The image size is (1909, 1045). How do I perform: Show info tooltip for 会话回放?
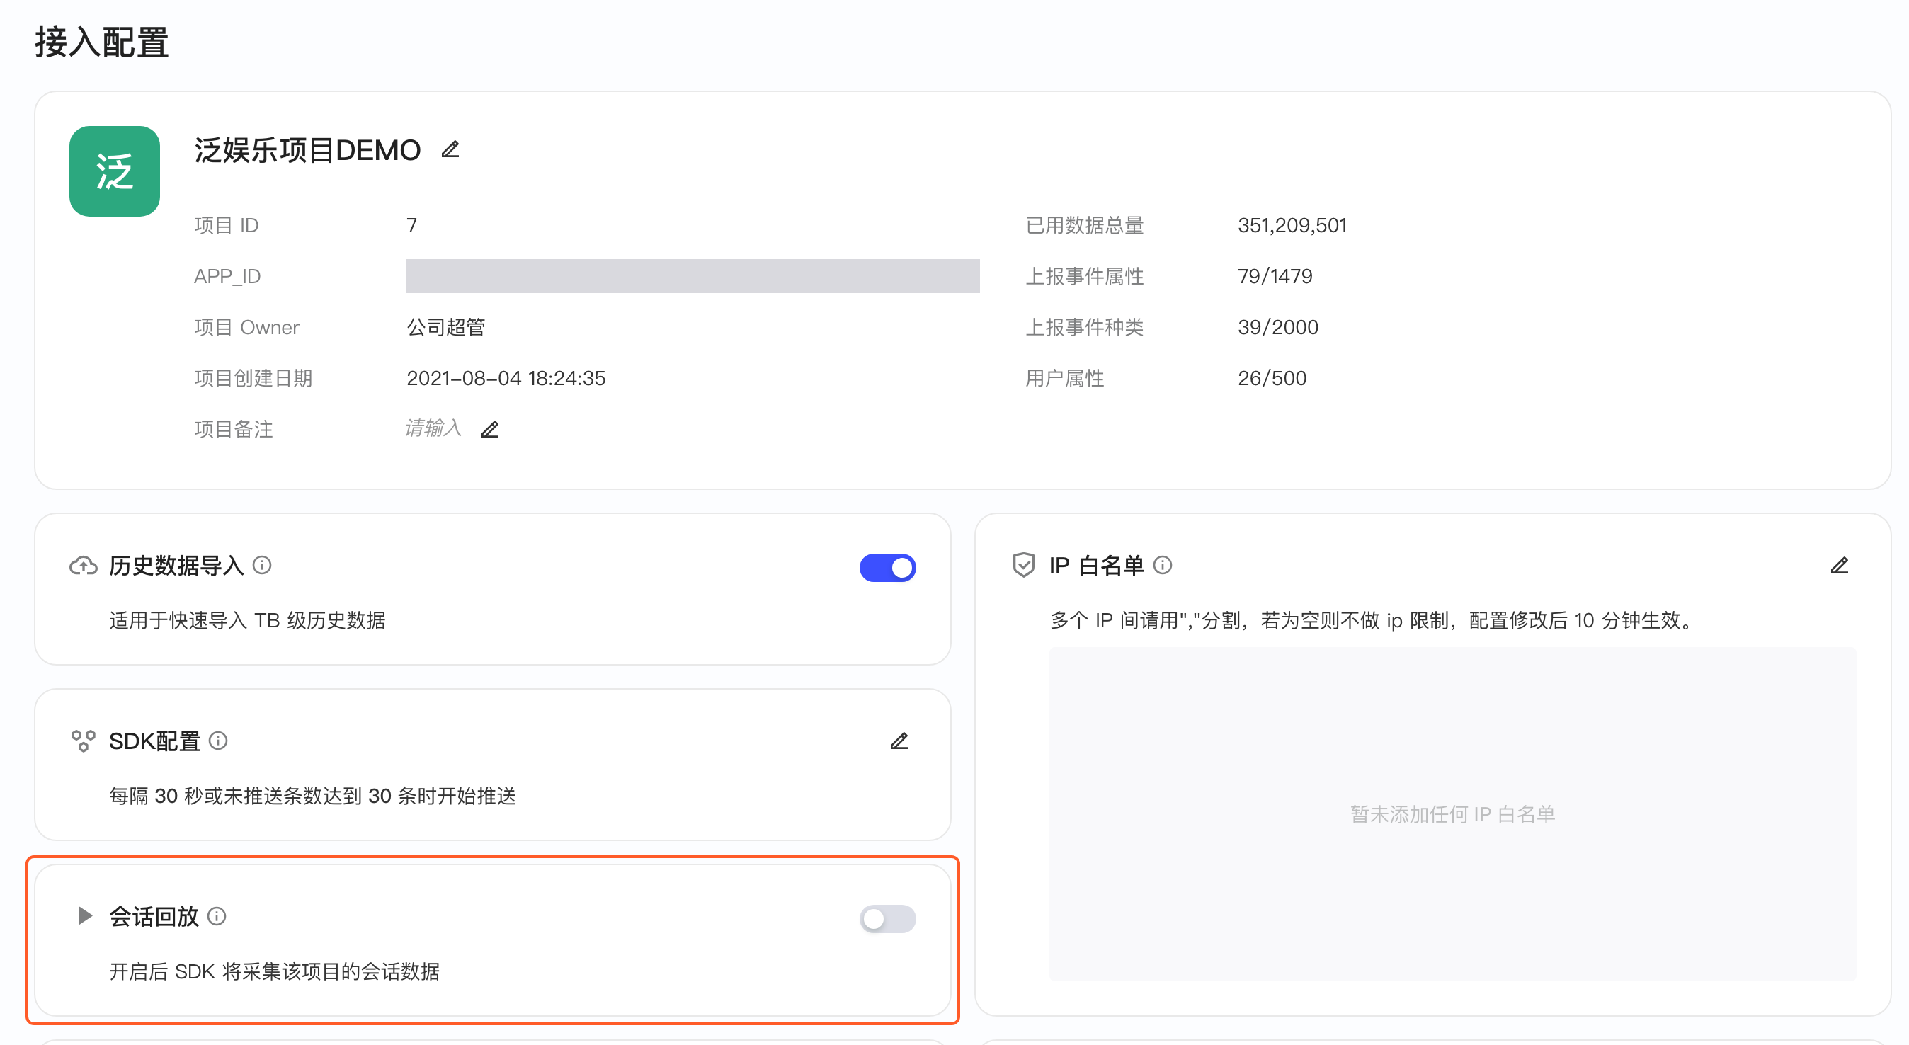point(217,917)
